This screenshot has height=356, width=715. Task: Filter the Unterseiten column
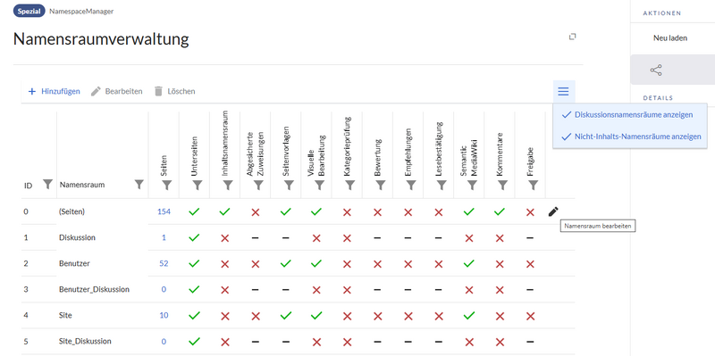coord(198,185)
